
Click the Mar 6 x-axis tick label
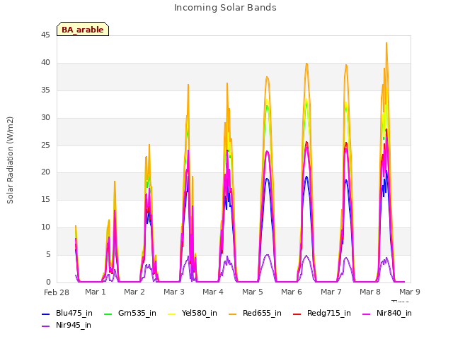point(292,292)
